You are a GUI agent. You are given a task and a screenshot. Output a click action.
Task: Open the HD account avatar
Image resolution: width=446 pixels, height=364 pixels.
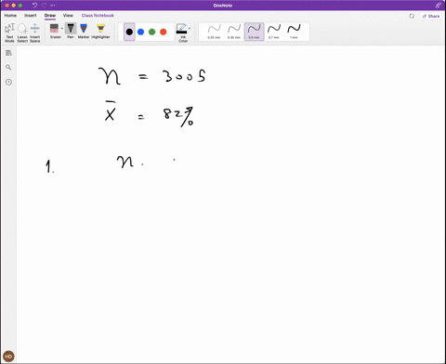click(x=8, y=357)
